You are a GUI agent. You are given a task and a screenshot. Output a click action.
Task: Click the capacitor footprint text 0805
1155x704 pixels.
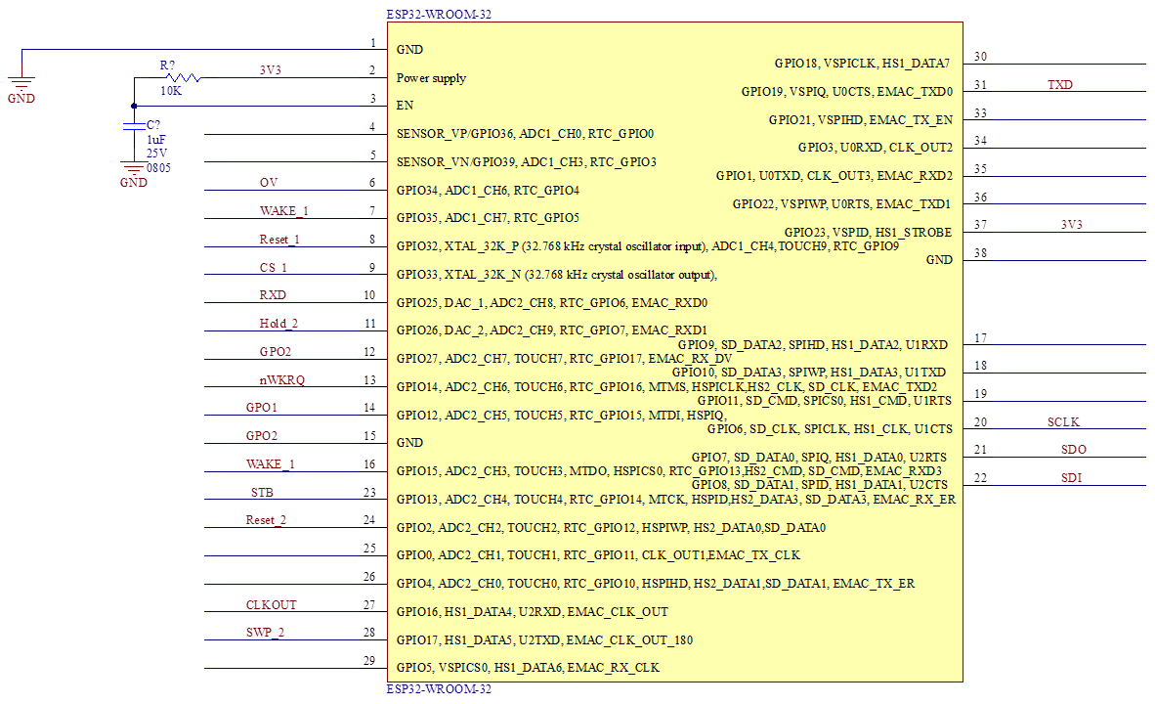pyautogui.click(x=158, y=168)
